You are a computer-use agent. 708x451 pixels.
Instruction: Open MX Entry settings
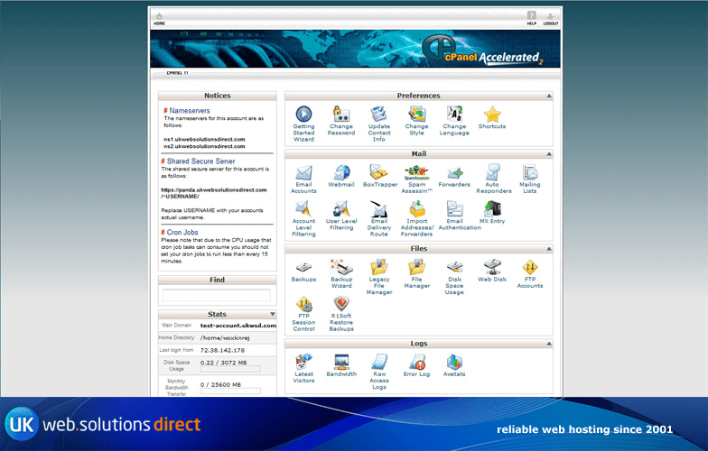pos(492,210)
